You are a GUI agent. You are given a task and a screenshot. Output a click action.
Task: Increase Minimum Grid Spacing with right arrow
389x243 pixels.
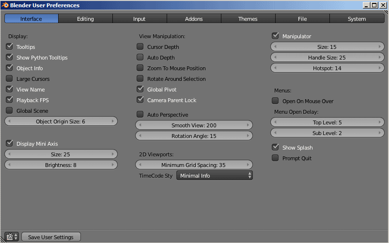coord(248,165)
